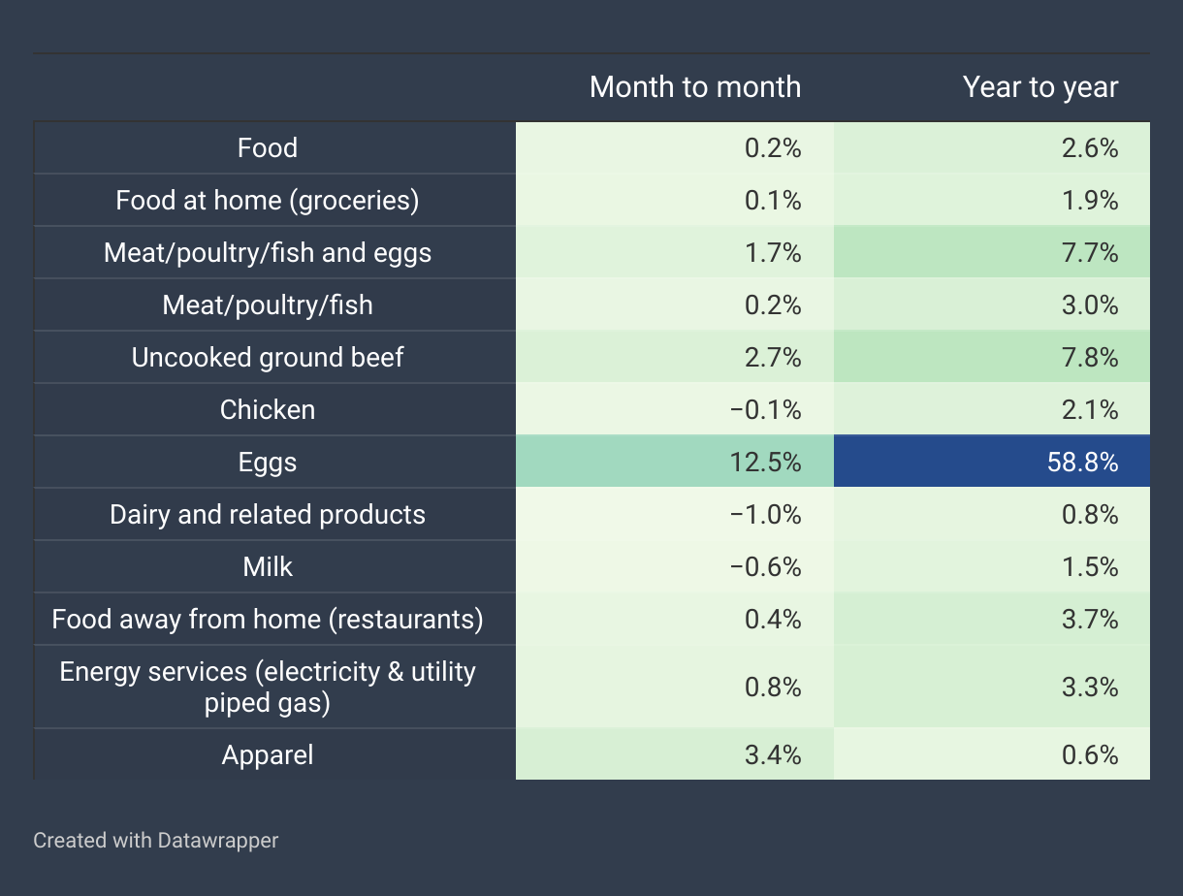The width and height of the screenshot is (1183, 896).
Task: Select the Eggs row label
Action: [268, 463]
